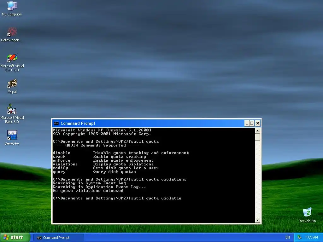Viewport: 323px width, 242px height.
Task: Click the scroll up arrow in Command Prompt
Action: [257, 131]
